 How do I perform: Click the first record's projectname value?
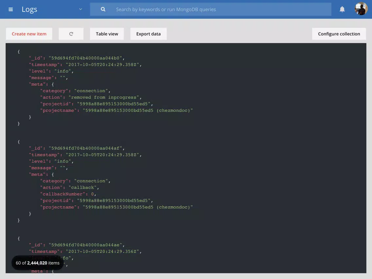click(x=138, y=111)
